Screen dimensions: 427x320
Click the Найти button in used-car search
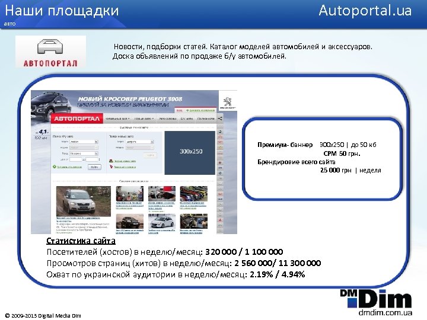point(94,167)
